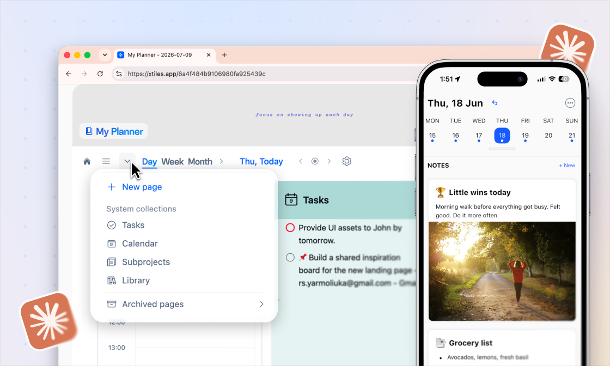Reload the page with the browser refresh icon
Image resolution: width=610 pixels, height=366 pixels.
click(x=100, y=74)
